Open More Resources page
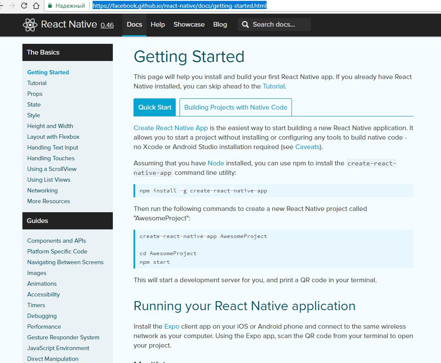 tap(49, 201)
